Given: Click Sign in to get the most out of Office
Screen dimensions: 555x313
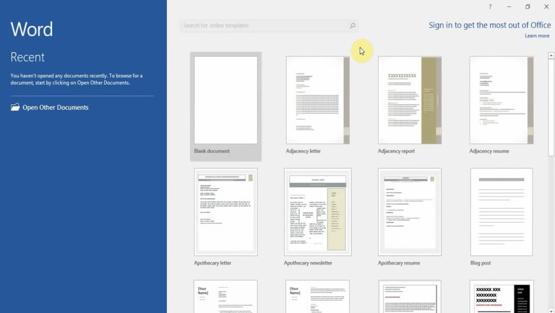Looking at the screenshot, I should (490, 25).
